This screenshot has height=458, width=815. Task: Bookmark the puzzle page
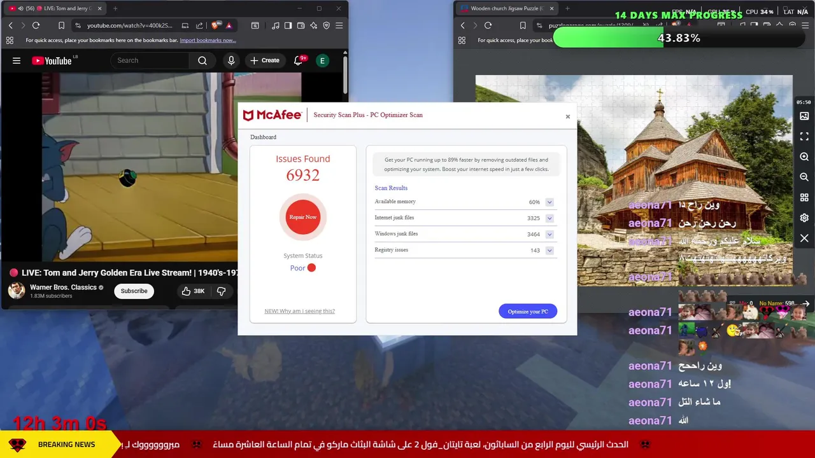523,25
